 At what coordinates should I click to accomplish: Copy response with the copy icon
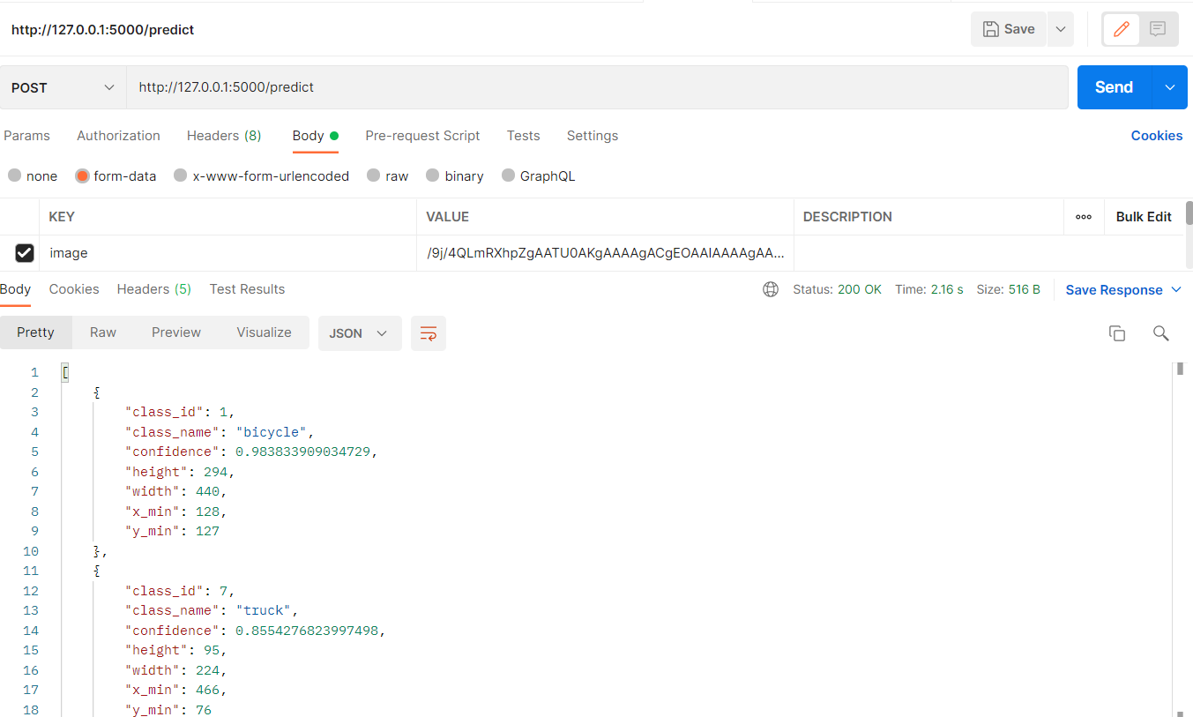click(x=1117, y=333)
